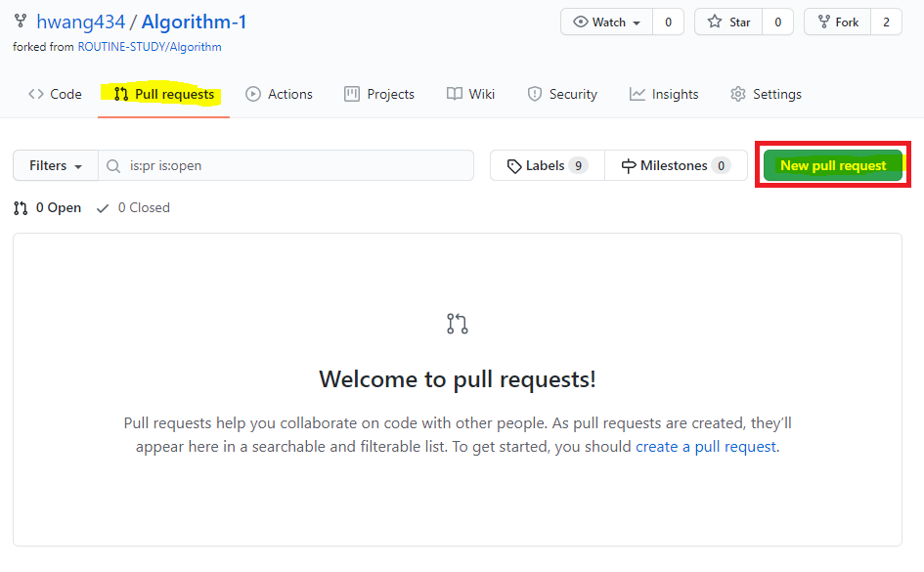Image resolution: width=924 pixels, height=572 pixels.
Task: Click the Fork count 2
Action: click(x=886, y=22)
